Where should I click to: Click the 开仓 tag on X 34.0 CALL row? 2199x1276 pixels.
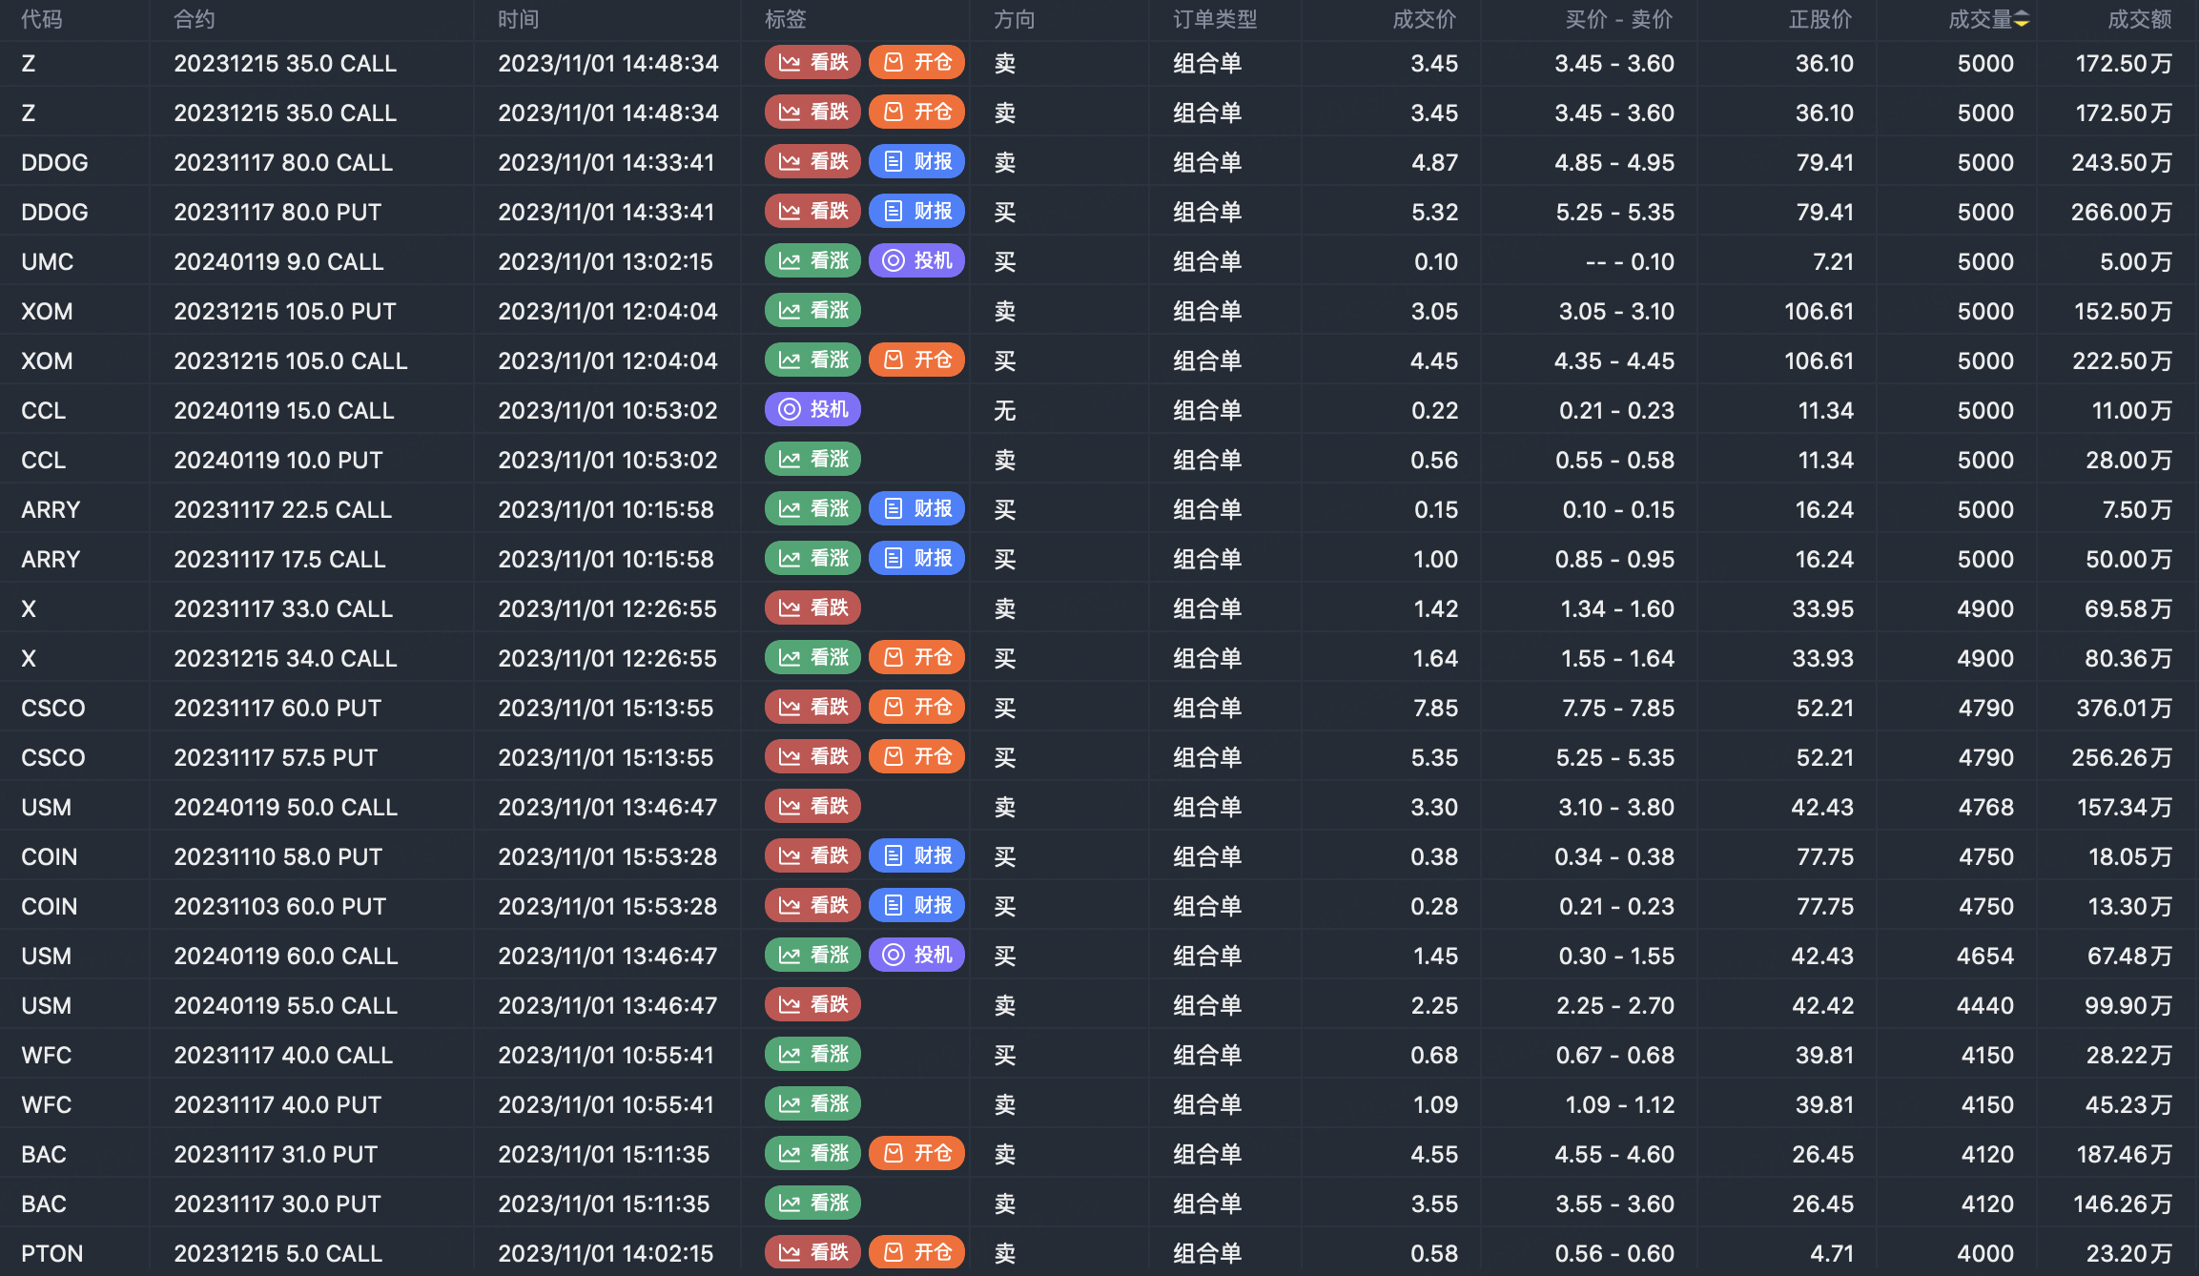[x=916, y=657]
